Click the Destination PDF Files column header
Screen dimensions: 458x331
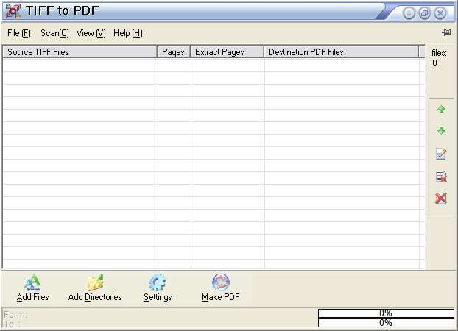coord(342,52)
